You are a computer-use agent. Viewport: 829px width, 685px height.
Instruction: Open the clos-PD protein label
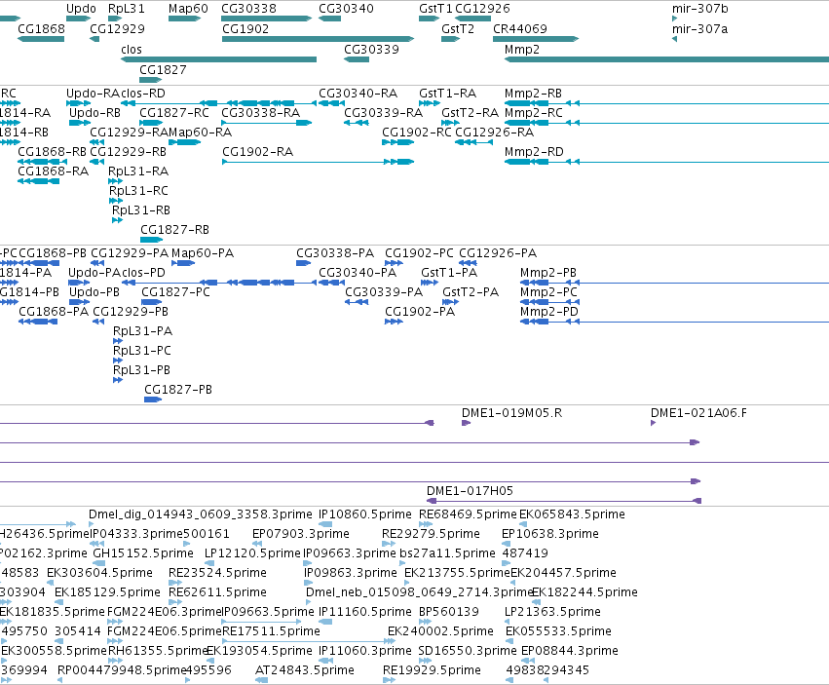coord(143,273)
